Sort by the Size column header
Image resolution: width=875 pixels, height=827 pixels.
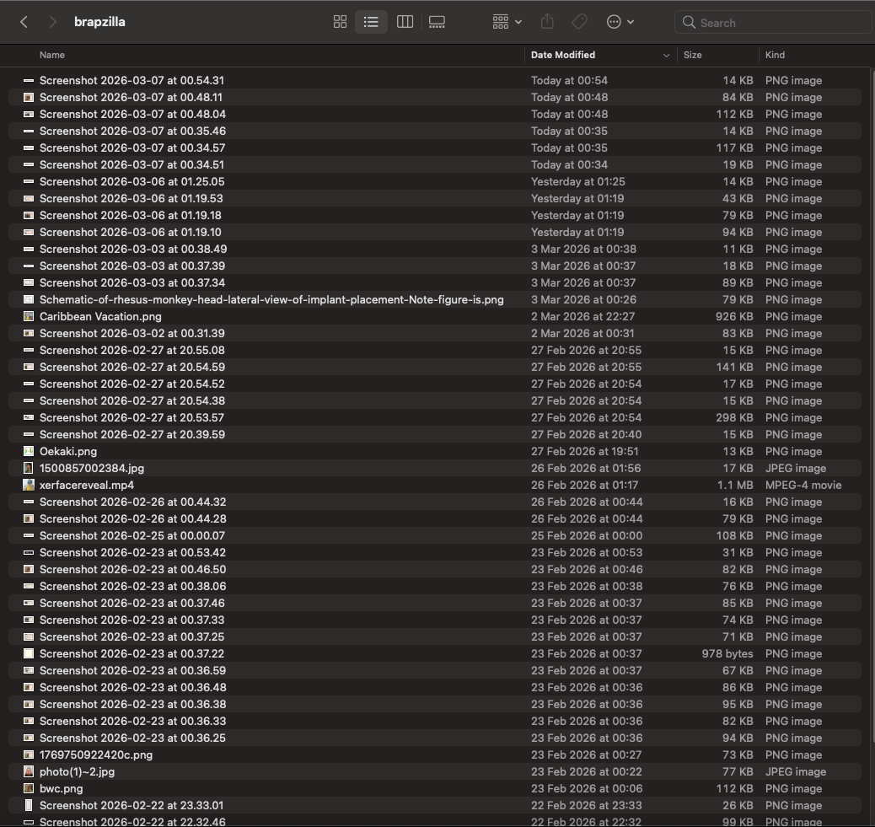point(693,55)
